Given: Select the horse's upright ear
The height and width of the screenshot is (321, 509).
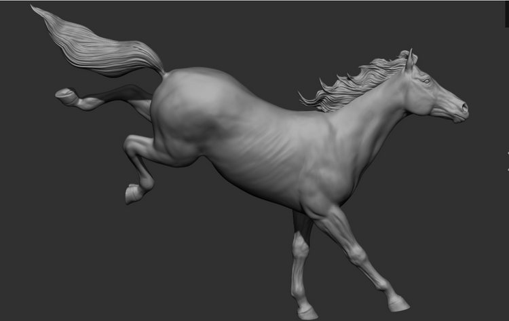Looking at the screenshot, I should [409, 60].
